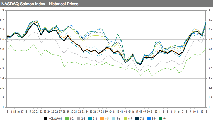Image resolution: width=213 pixels, height=121 pixels.
Task: Toggle the 8-9 series legend label
Action: (x=154, y=119)
